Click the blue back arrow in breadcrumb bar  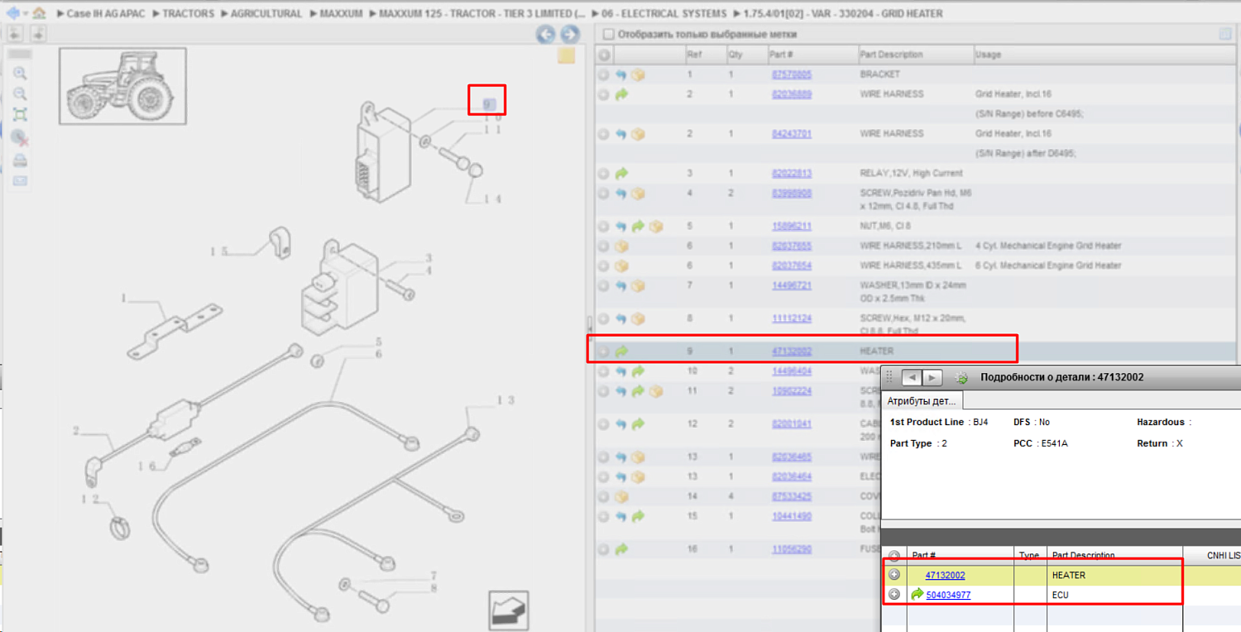(x=12, y=13)
